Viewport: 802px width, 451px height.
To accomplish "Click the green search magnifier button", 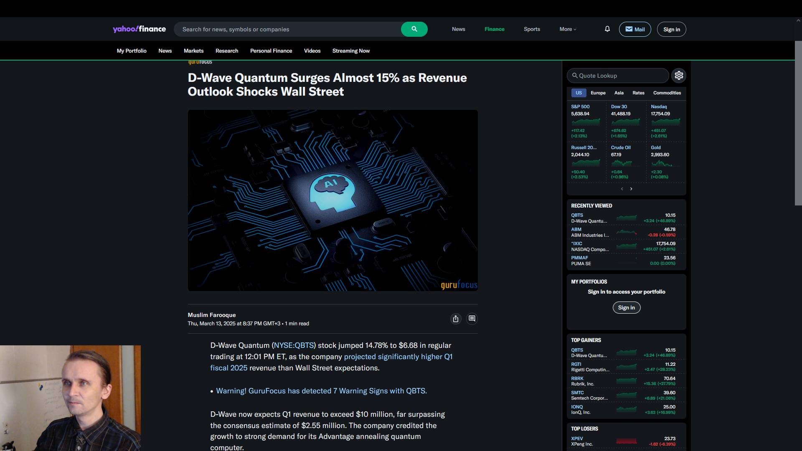I will pos(414,29).
